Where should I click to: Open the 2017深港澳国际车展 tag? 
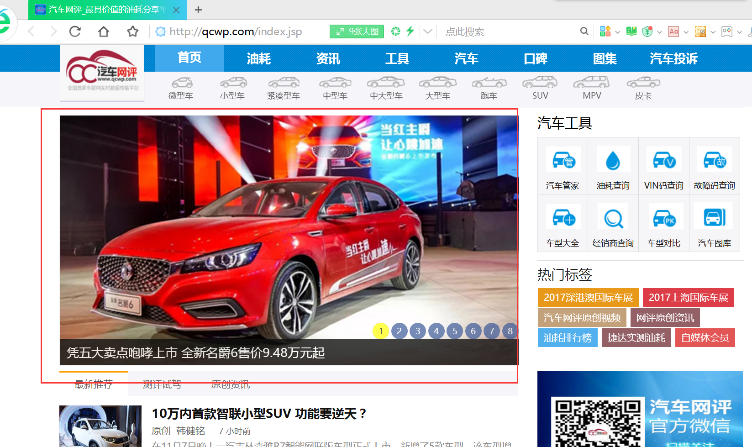pos(588,298)
